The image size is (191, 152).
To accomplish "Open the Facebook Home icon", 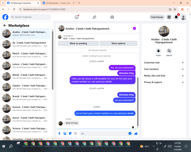I will click(77, 17).
